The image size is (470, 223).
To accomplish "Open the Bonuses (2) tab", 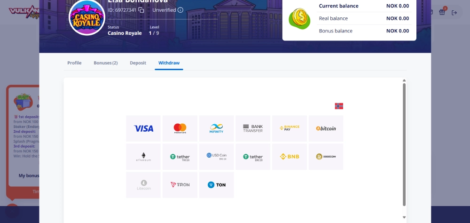I will [x=105, y=63].
